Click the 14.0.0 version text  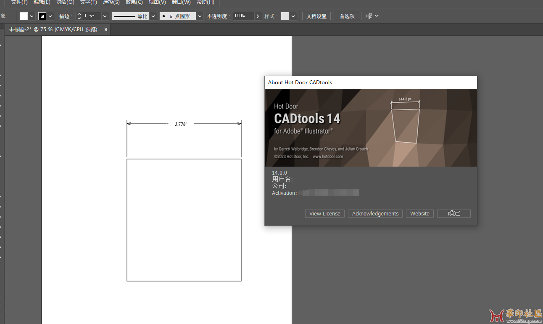[279, 173]
